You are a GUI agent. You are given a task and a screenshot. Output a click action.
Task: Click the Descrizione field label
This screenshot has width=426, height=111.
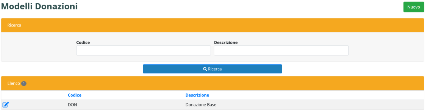point(226,43)
